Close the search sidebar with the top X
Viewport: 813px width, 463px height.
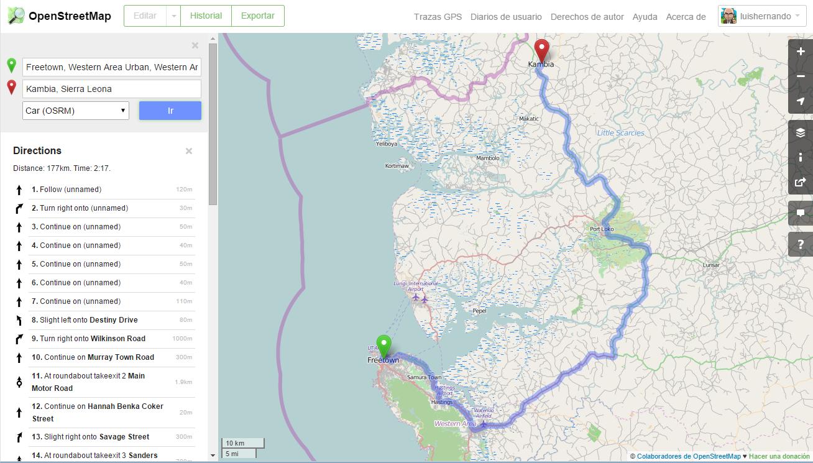(x=195, y=45)
